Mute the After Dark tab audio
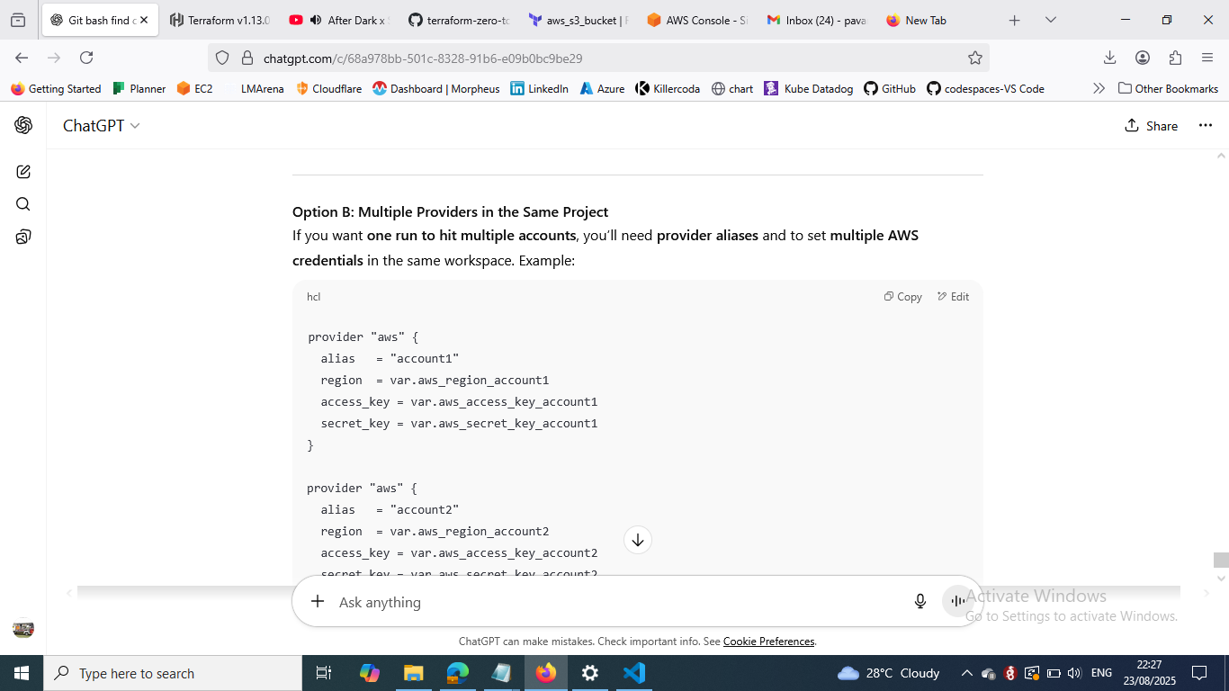The image size is (1229, 691). point(316,20)
